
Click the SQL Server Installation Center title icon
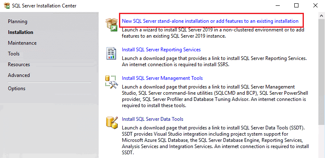pos(7,6)
